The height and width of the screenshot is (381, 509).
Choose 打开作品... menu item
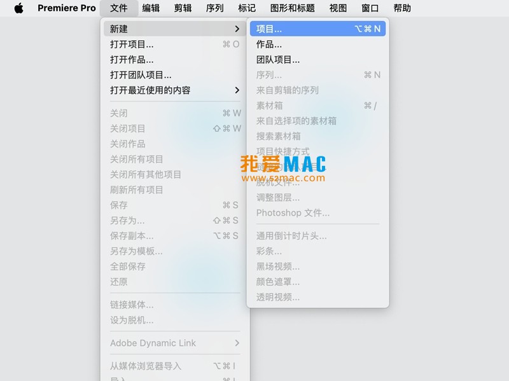175,59
